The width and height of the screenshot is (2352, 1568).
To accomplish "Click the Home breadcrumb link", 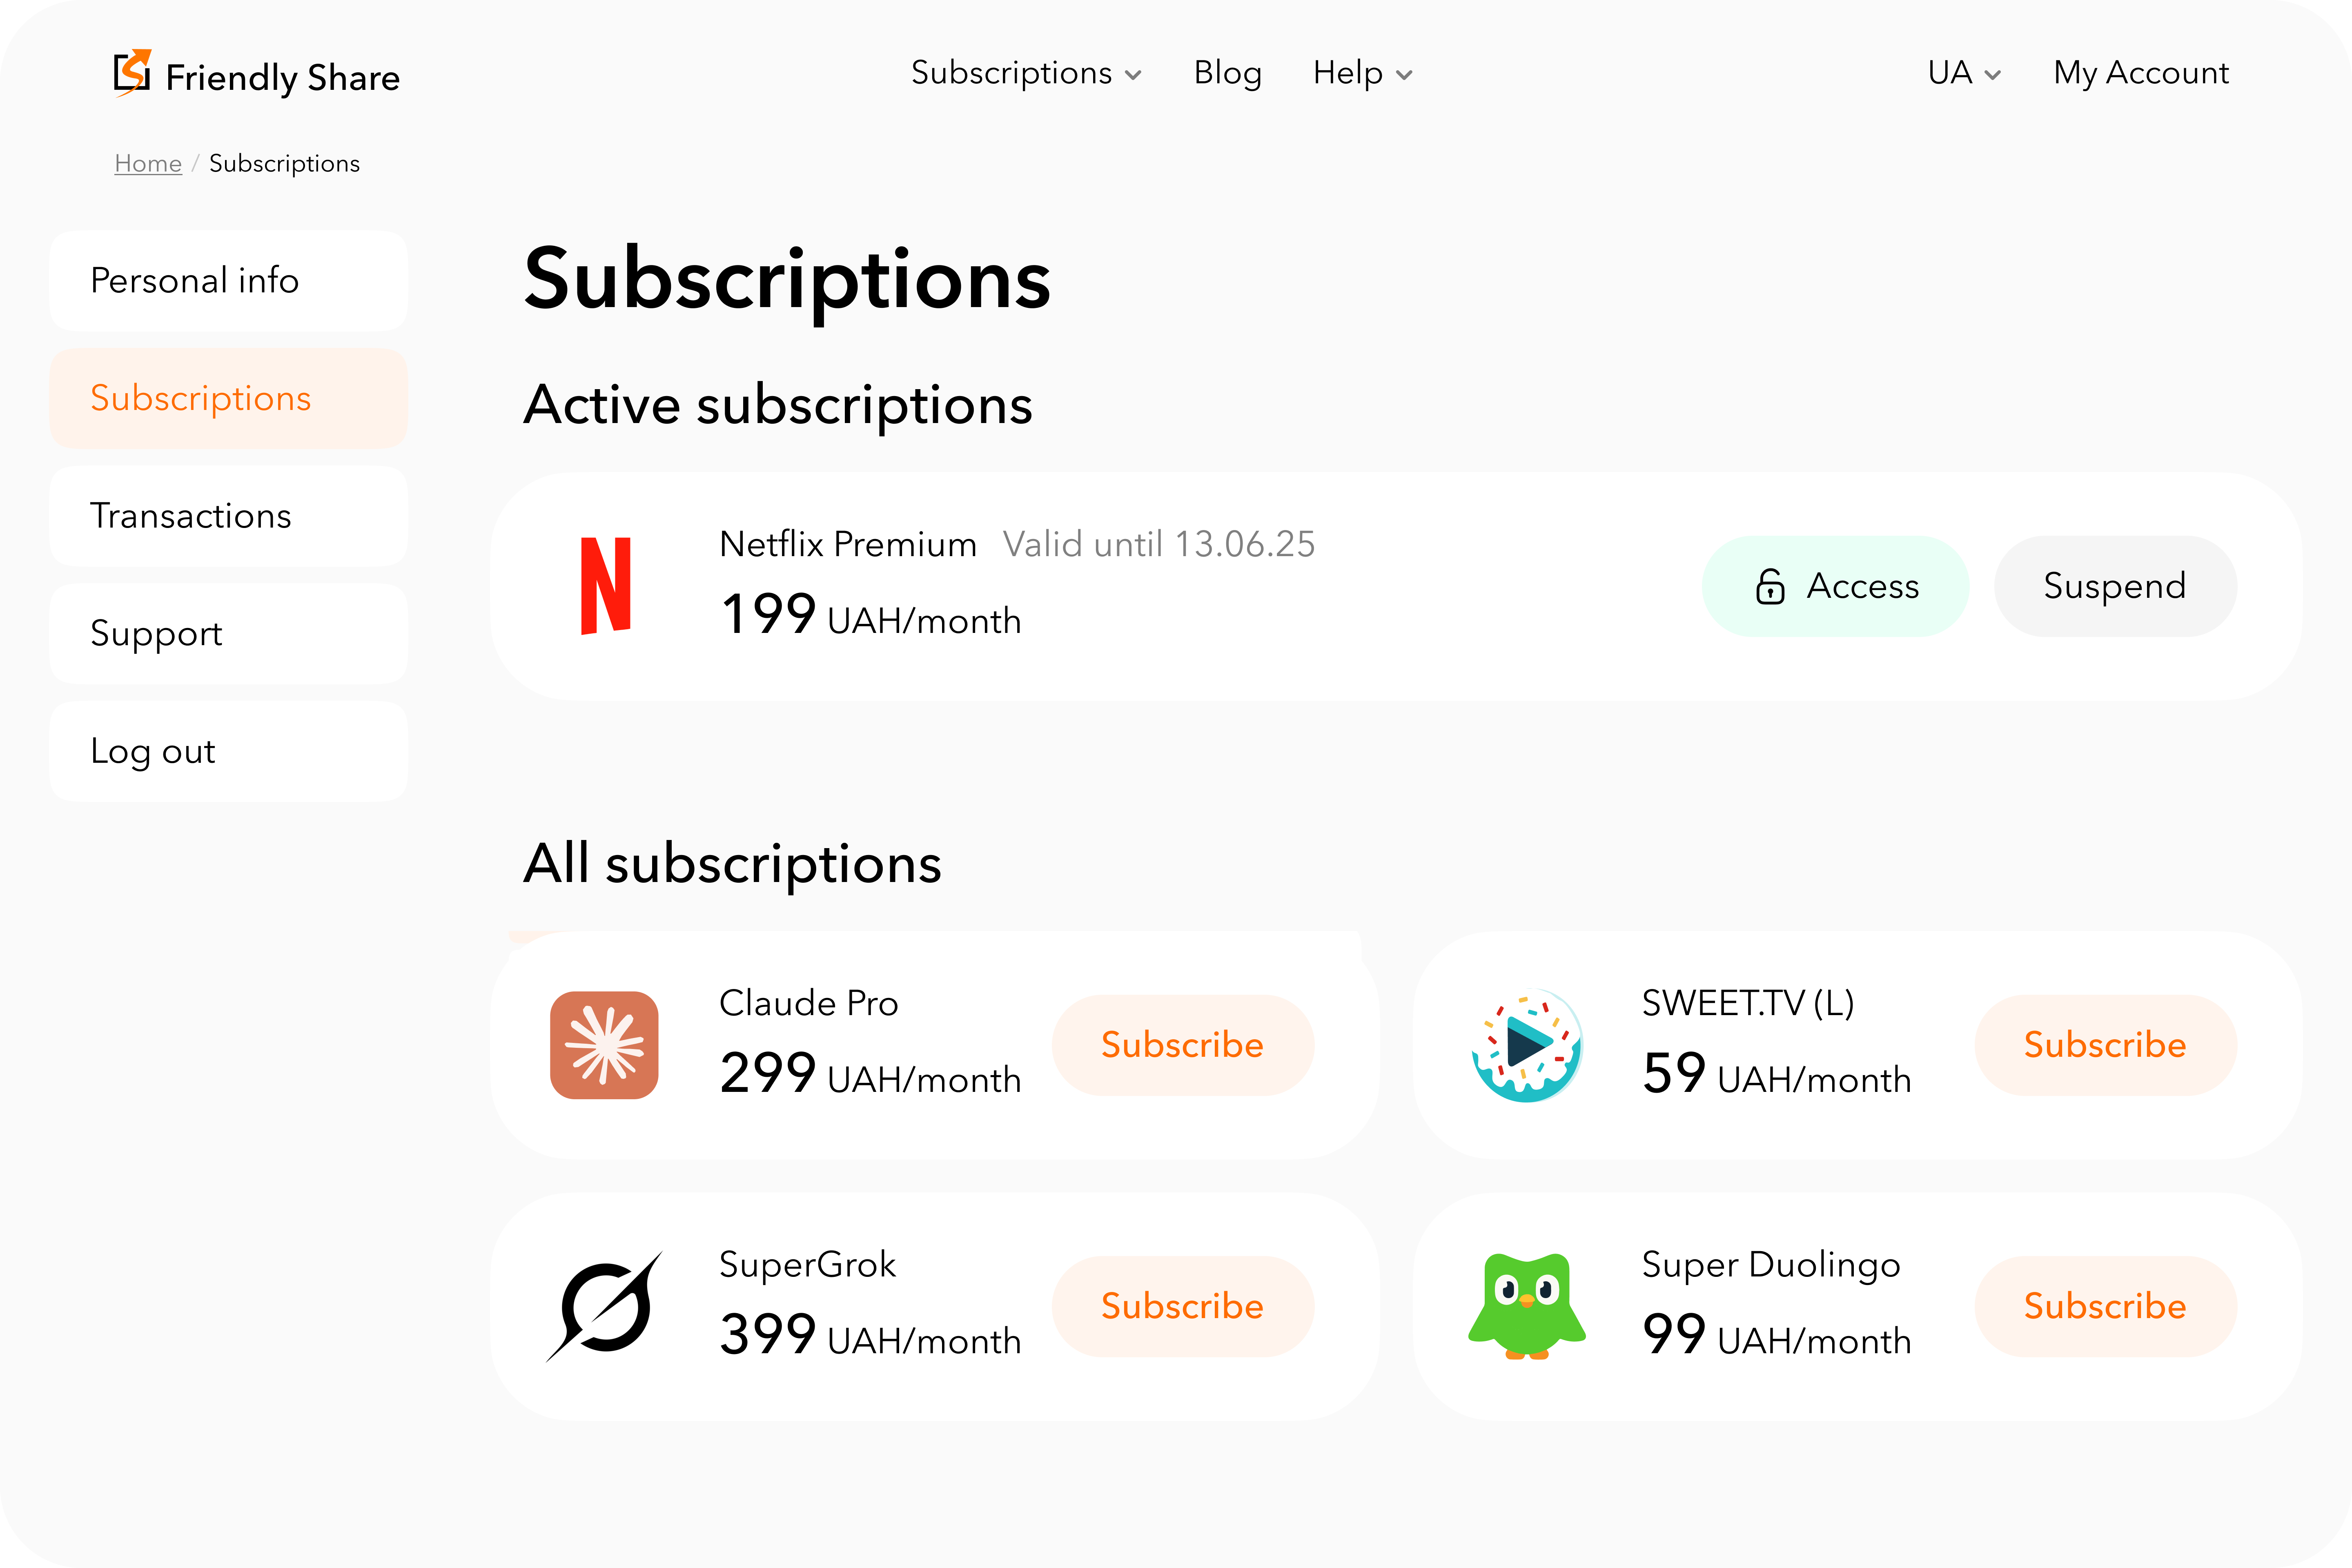I will (147, 163).
